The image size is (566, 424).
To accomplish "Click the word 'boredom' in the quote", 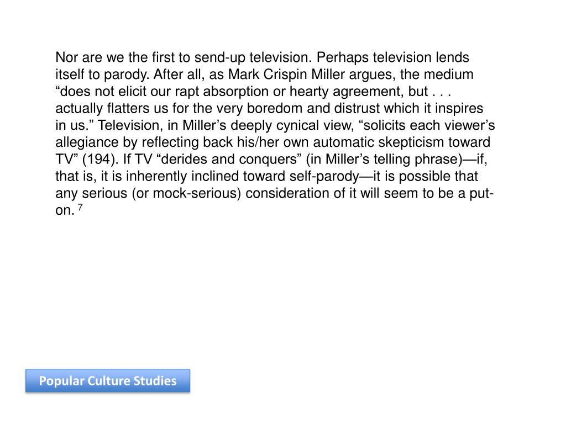I will (274, 109).
